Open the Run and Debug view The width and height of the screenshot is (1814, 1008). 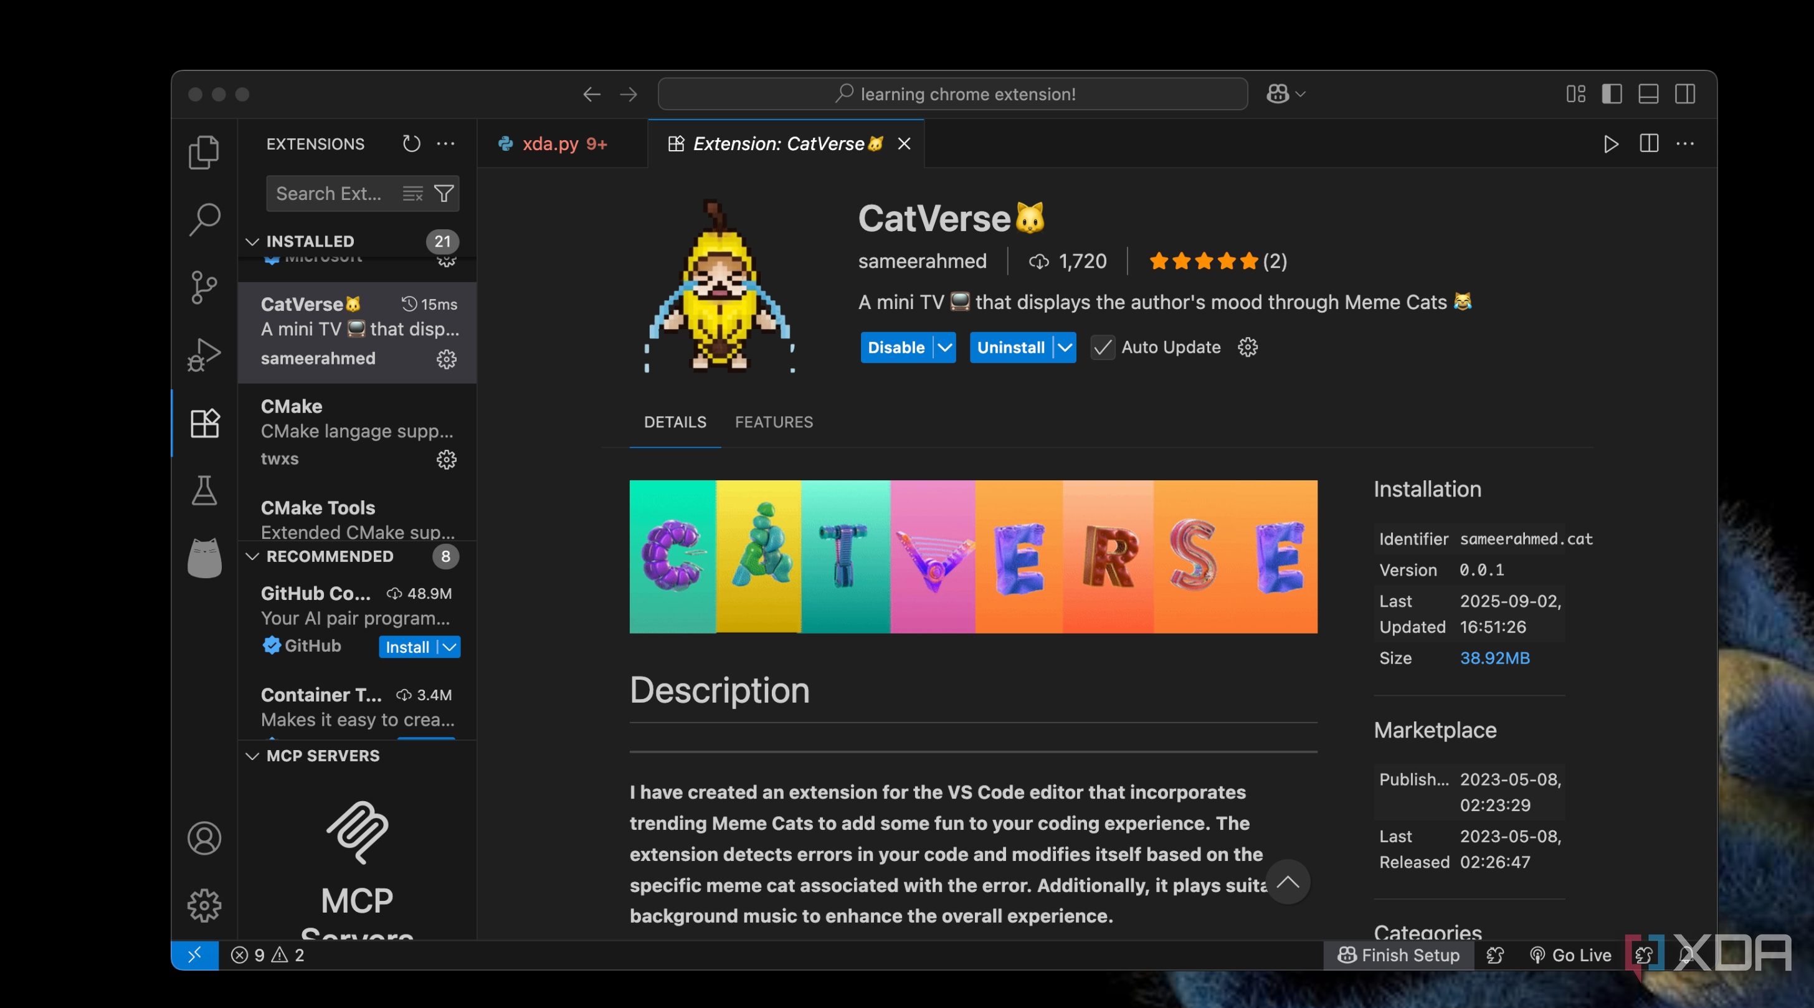click(204, 354)
